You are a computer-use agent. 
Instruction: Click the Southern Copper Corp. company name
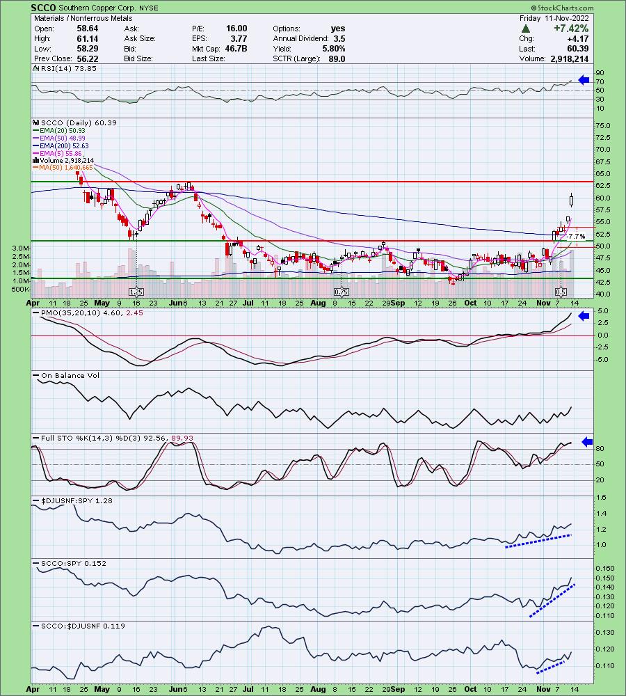point(96,8)
